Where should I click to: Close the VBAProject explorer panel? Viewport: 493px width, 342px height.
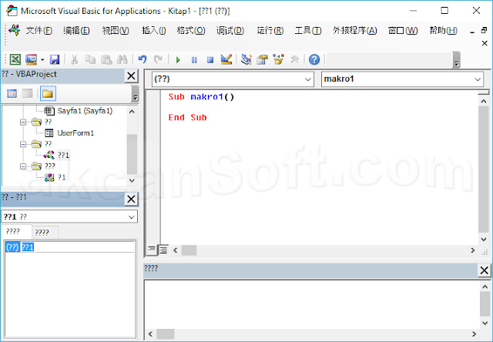[131, 75]
